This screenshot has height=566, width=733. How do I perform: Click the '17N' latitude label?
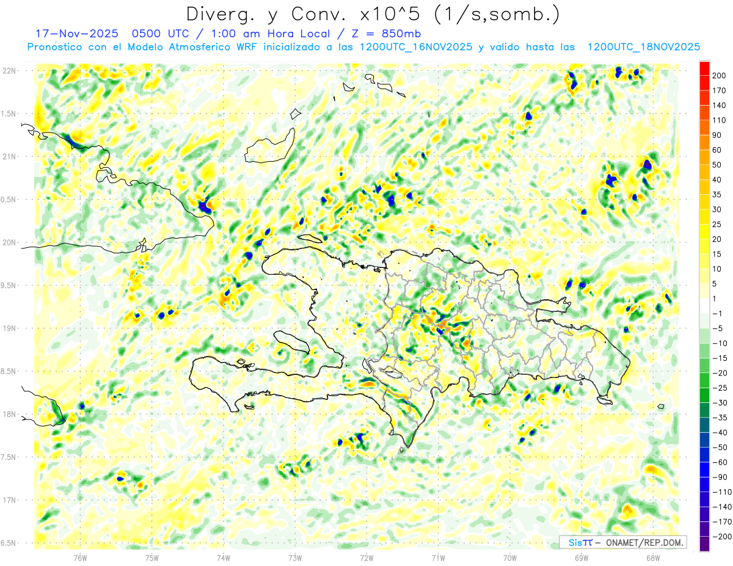pyautogui.click(x=9, y=501)
